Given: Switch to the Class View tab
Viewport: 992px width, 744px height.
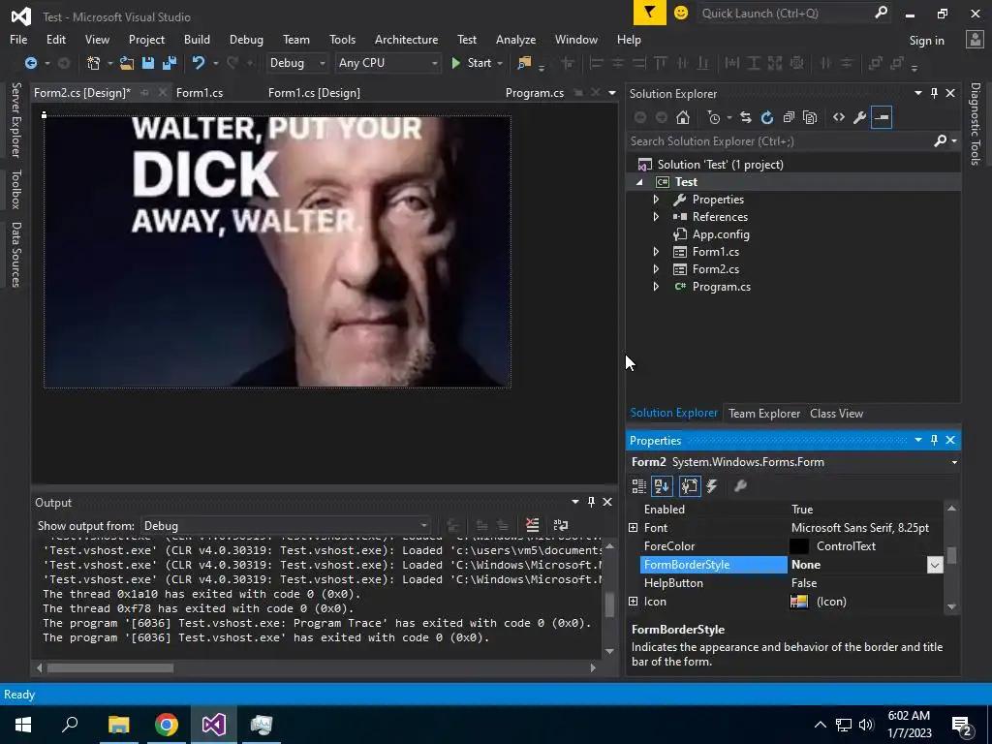Looking at the screenshot, I should click(836, 414).
